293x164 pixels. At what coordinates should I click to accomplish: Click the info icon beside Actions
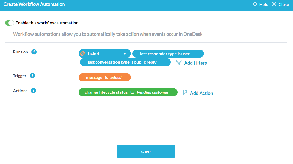pyautogui.click(x=33, y=91)
